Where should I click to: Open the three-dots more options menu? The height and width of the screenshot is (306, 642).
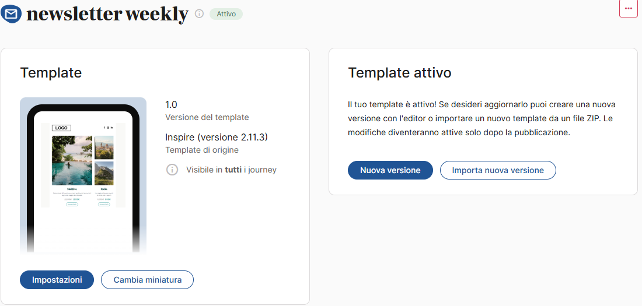(x=629, y=8)
